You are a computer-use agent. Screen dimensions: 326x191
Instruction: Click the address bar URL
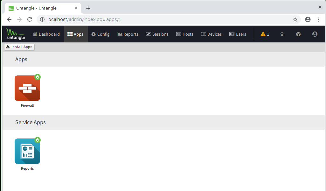coord(84,19)
